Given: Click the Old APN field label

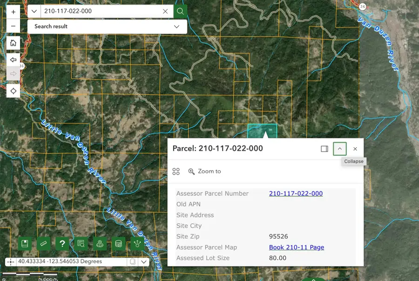Looking at the screenshot, I should coord(189,204).
